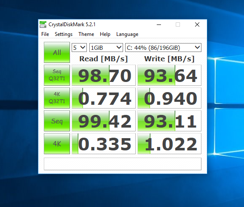
Task: Open the Settings menu
Action: coord(64,34)
